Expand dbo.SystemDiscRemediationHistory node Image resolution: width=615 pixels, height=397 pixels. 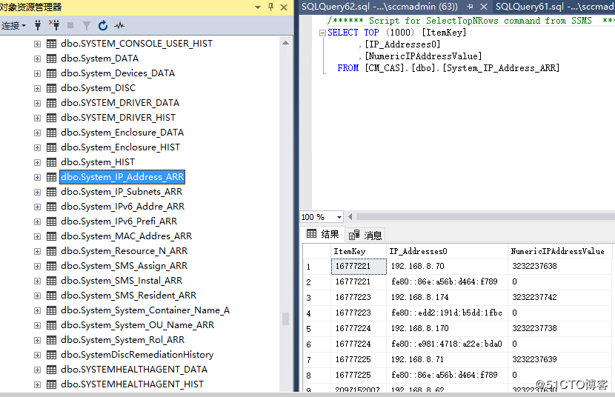37,355
